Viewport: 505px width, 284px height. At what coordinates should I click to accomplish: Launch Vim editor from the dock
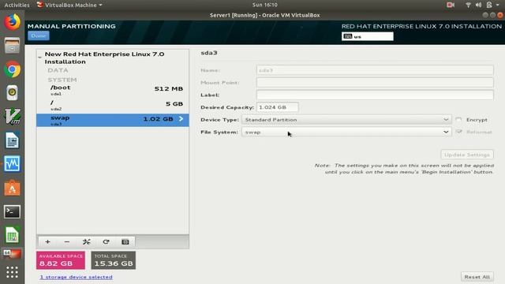(x=13, y=117)
